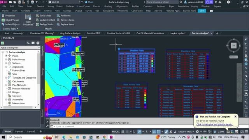Click the TOP face of the ViewCube
Viewport: 249px width, 140px height.
(x=233, y=45)
